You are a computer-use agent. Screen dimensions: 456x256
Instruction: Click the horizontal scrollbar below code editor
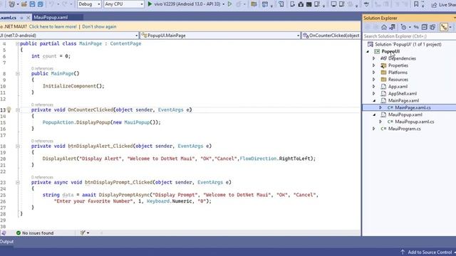coord(229,233)
